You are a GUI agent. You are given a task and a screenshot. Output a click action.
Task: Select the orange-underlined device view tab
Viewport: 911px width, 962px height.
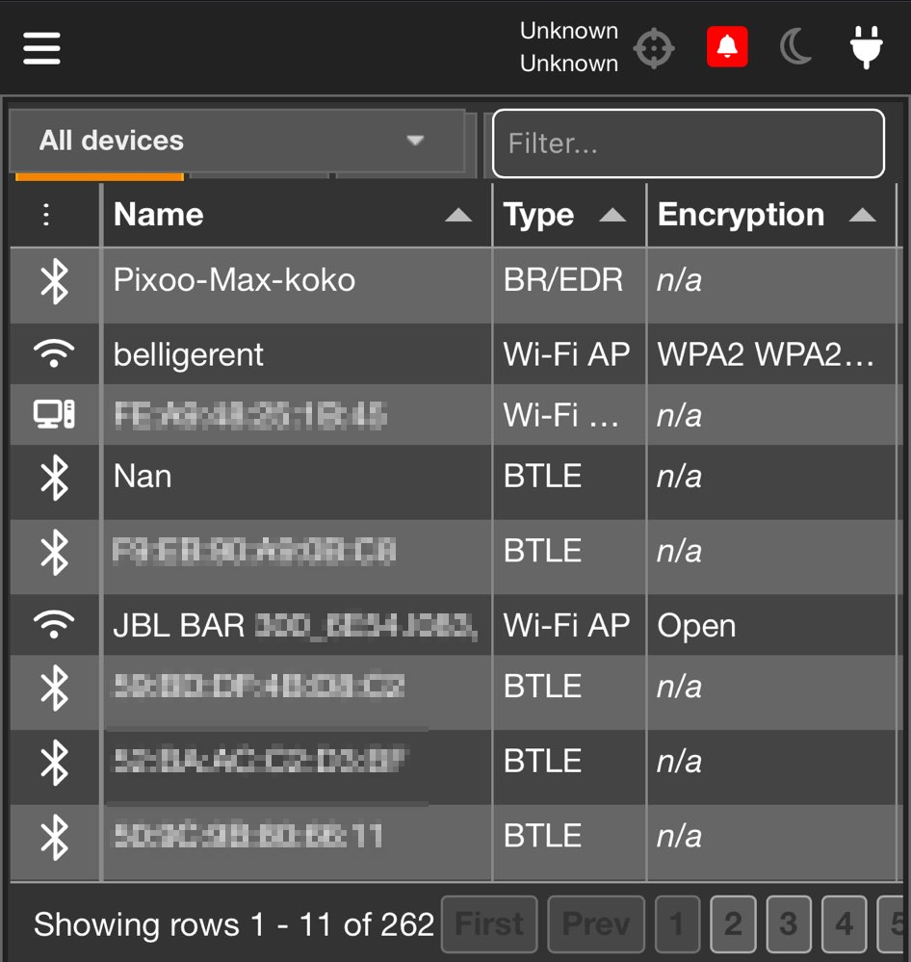pyautogui.click(x=96, y=176)
